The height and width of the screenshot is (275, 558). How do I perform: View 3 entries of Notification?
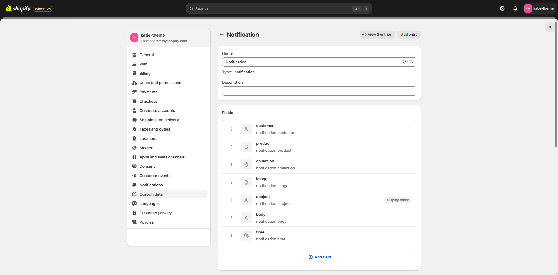point(377,35)
